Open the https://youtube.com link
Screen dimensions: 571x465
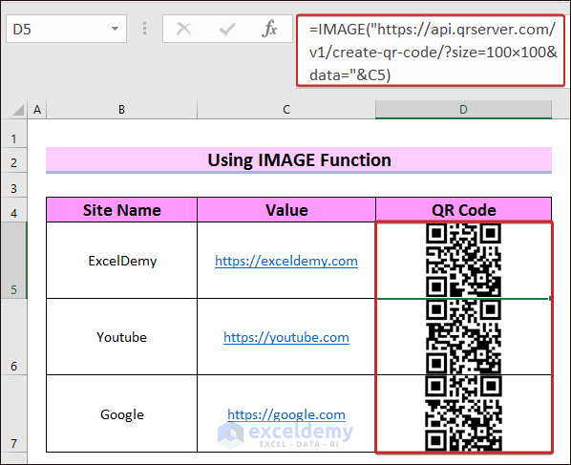pos(286,338)
